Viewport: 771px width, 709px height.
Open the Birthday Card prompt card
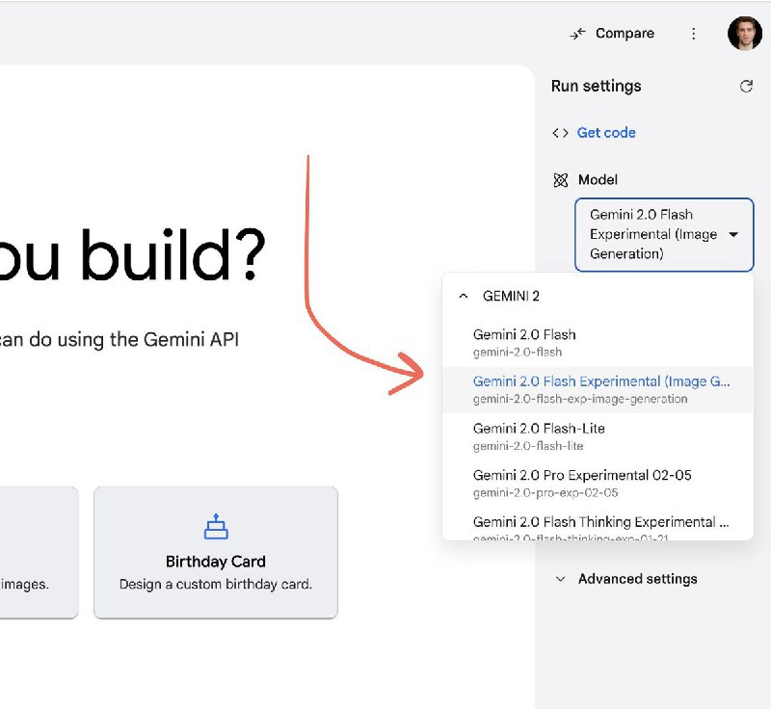pyautogui.click(x=216, y=552)
